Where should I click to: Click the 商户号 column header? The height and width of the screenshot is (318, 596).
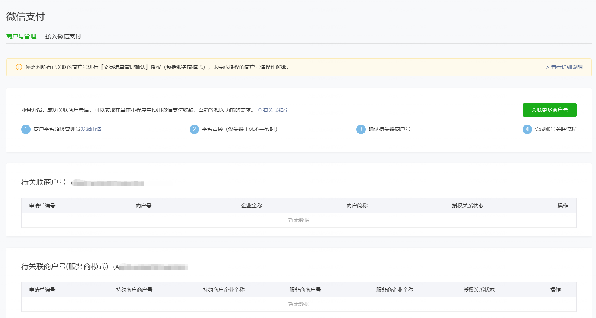coord(144,206)
